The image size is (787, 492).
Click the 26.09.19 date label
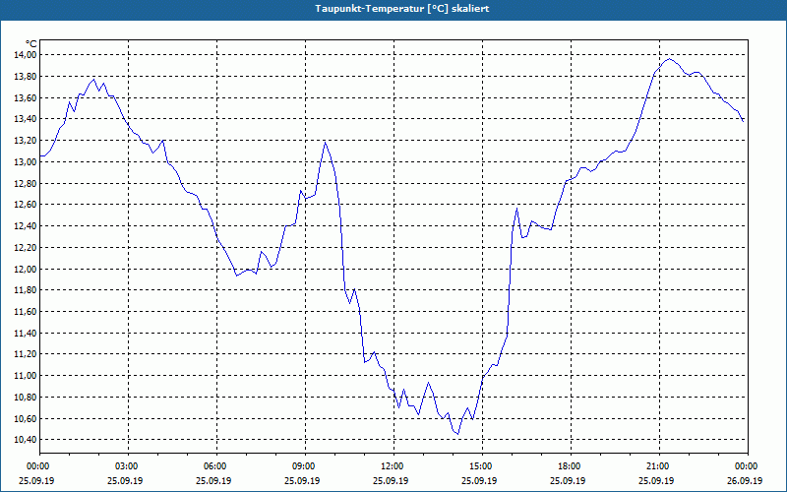[746, 480]
